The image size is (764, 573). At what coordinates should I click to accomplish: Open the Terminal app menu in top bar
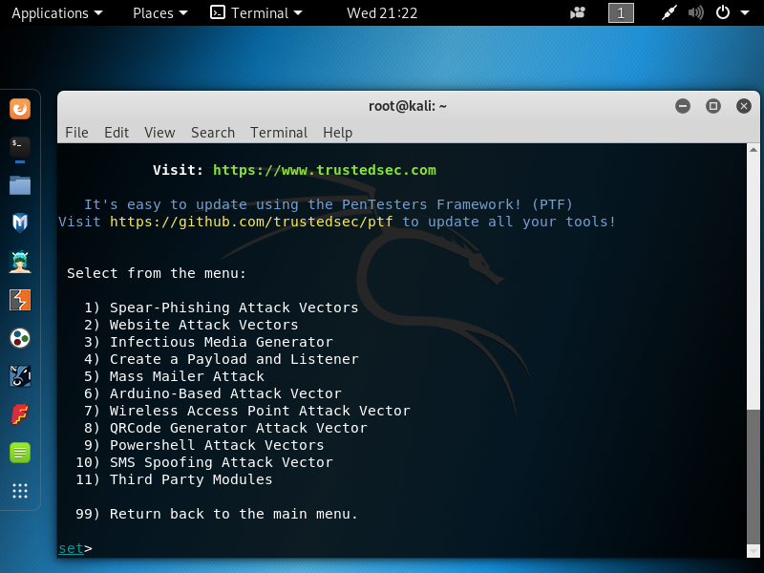(256, 13)
